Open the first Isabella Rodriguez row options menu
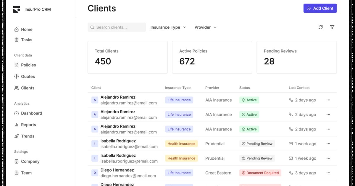355x186 pixels. [328, 144]
